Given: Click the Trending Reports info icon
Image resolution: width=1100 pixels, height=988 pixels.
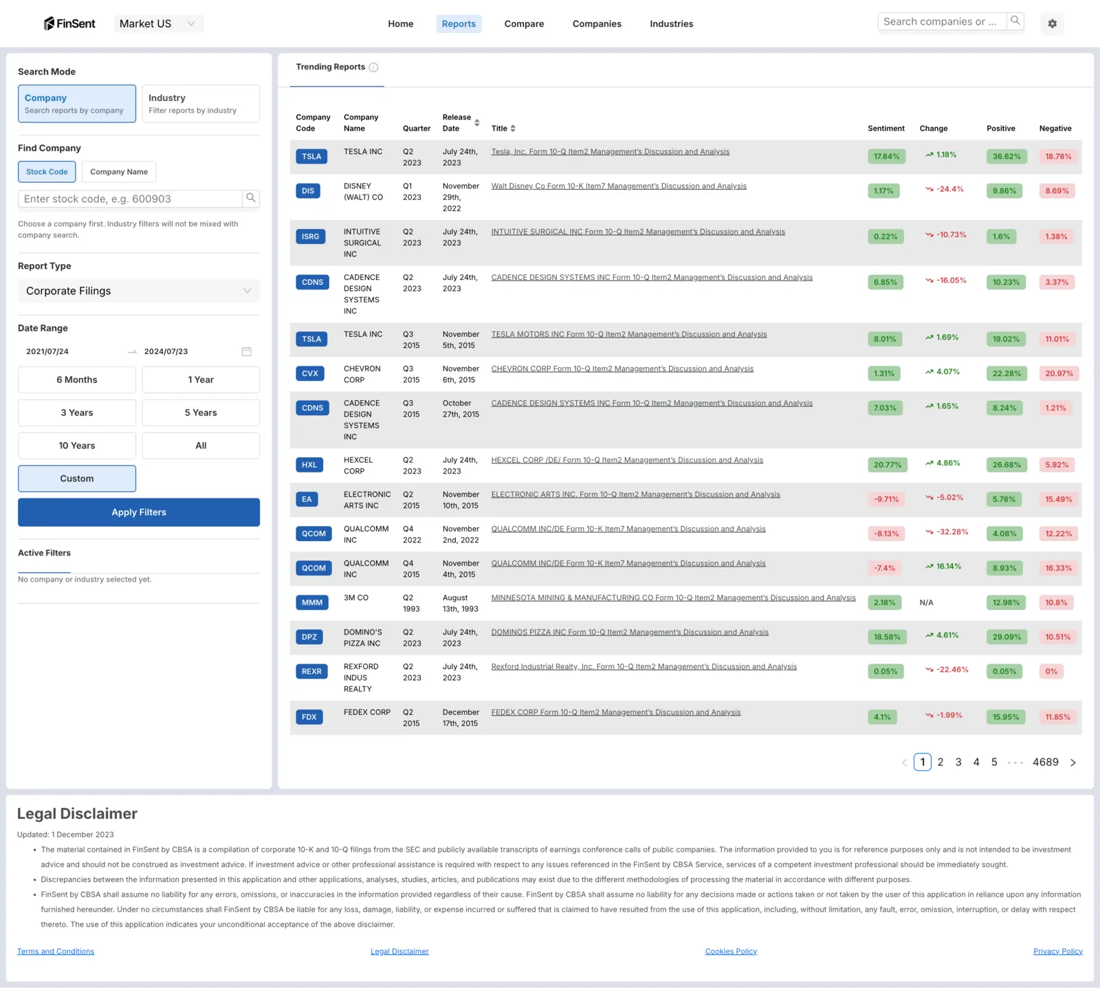Looking at the screenshot, I should point(373,67).
